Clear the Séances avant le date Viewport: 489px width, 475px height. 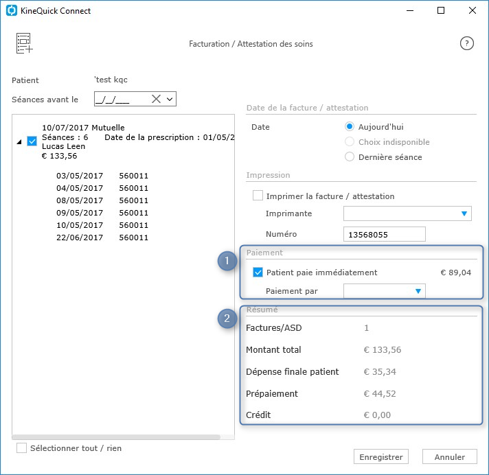tap(156, 99)
